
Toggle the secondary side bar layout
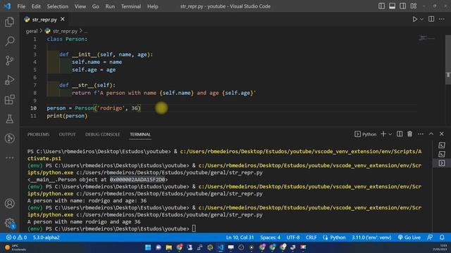pyautogui.click(x=402, y=6)
